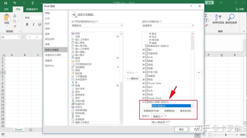Image resolution: width=247 pixels, height=138 pixels.
Task: Click the eraser Clear icon in ribbon
Action: [x=207, y=25]
